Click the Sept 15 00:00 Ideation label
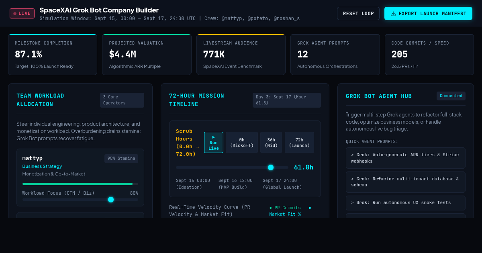Viewport: 482px width, 253px height. (193, 184)
